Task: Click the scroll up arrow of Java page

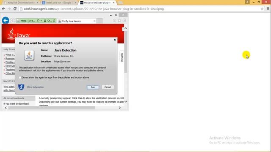Action: pyautogui.click(x=126, y=29)
